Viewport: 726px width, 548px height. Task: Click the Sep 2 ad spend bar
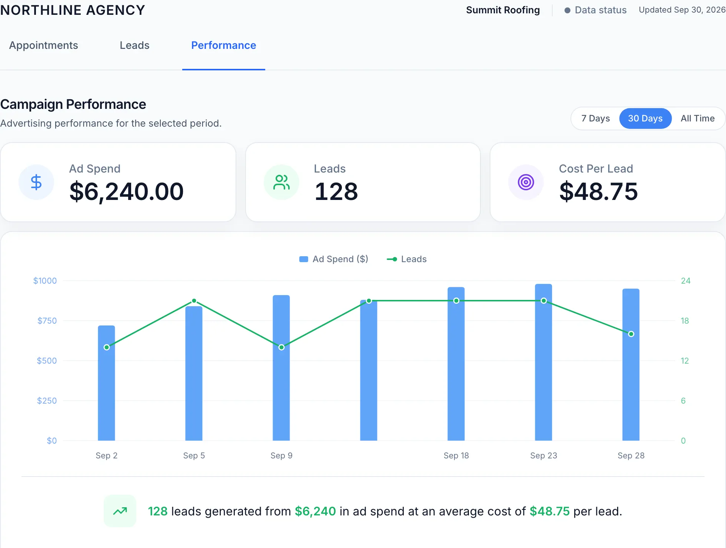(106, 383)
